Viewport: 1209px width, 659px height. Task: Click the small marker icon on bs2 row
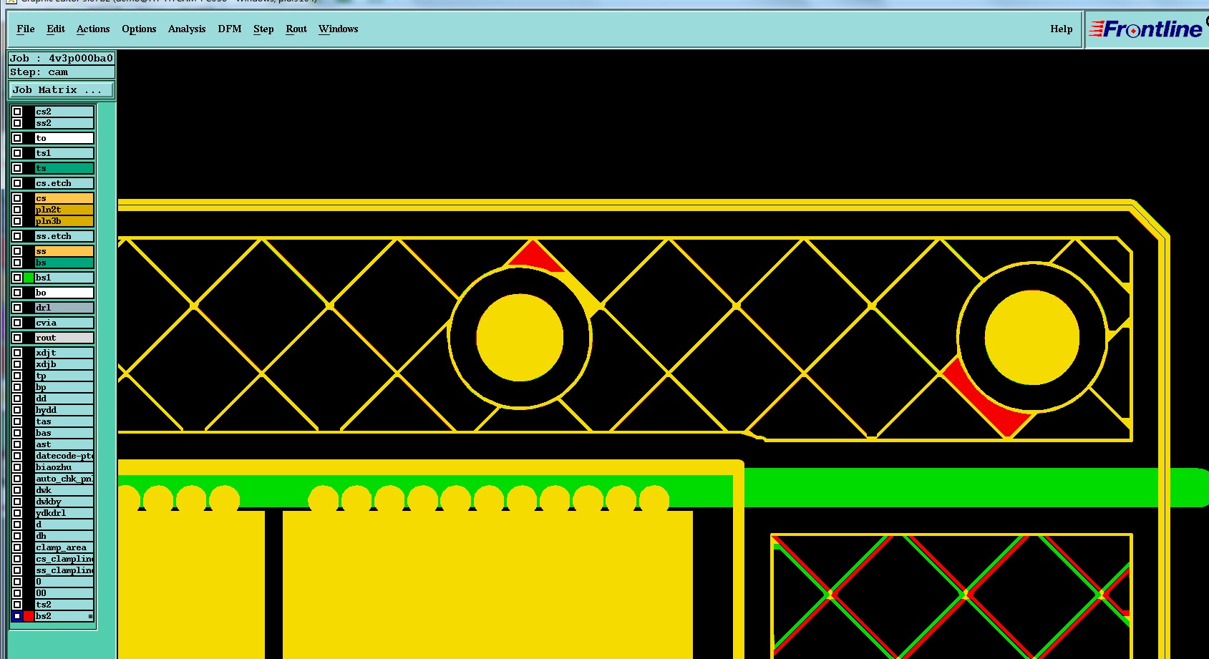90,616
